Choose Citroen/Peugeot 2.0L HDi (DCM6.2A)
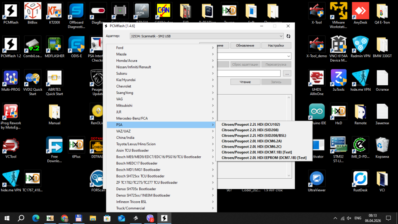 [264, 141]
